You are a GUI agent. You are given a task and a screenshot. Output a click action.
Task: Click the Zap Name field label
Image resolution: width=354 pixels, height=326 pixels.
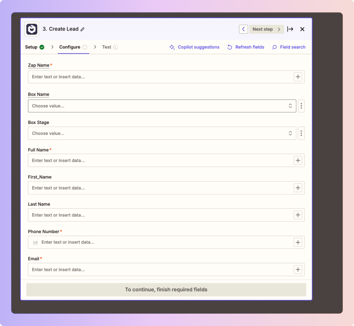pyautogui.click(x=39, y=65)
